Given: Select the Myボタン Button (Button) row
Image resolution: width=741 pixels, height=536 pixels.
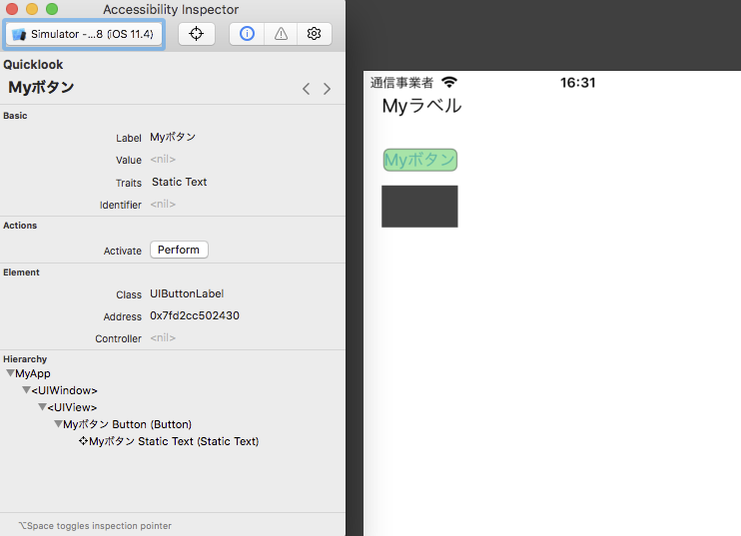Looking at the screenshot, I should (128, 424).
